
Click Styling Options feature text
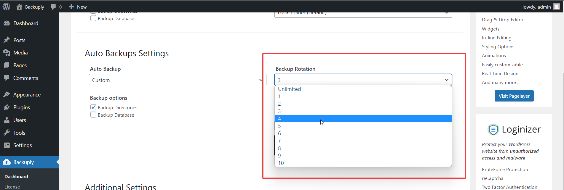pyautogui.click(x=498, y=47)
